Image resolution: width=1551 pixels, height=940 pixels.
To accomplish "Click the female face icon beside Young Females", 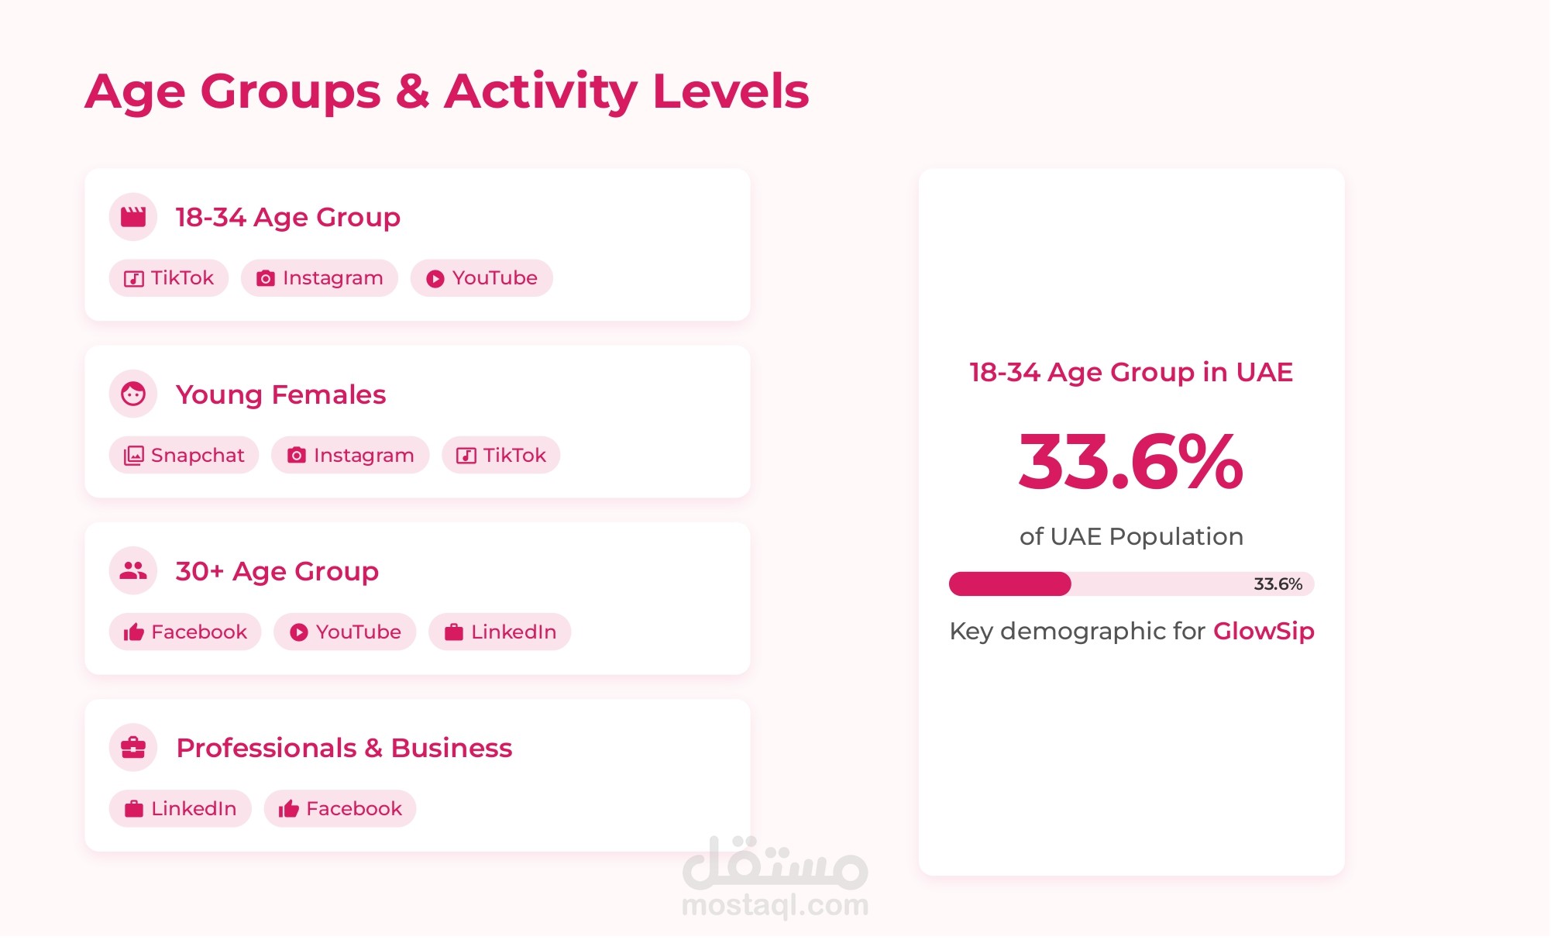I will (x=133, y=394).
